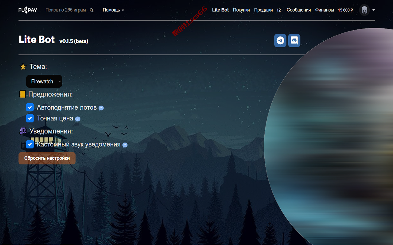Expand the Помощь menu
Image resolution: width=393 pixels, height=245 pixels.
(x=113, y=10)
